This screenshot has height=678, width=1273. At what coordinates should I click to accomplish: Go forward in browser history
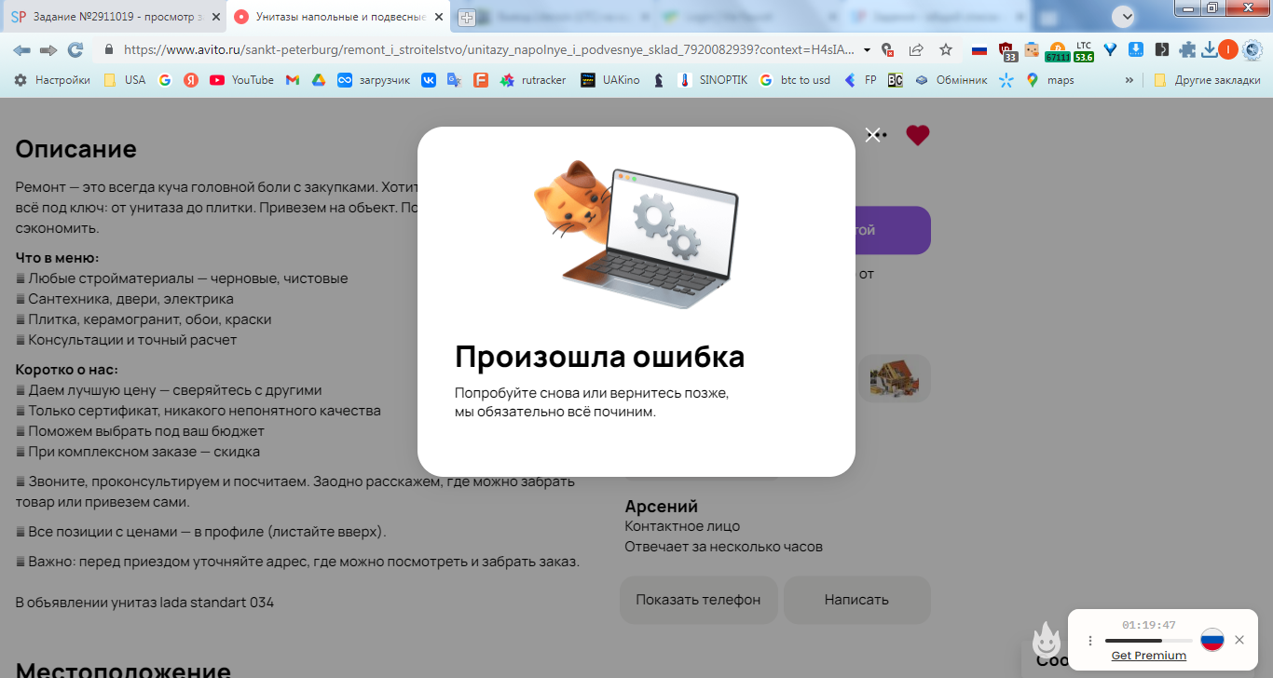coord(48,49)
